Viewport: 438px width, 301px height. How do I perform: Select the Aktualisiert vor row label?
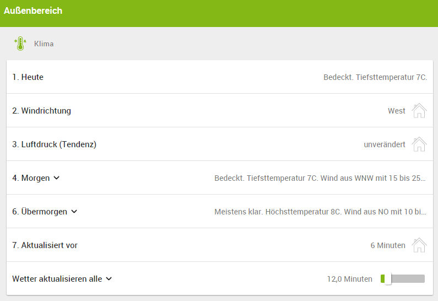click(45, 245)
